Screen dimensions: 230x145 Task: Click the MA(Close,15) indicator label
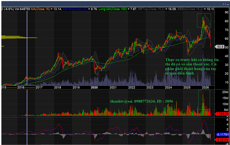click(x=40, y=9)
